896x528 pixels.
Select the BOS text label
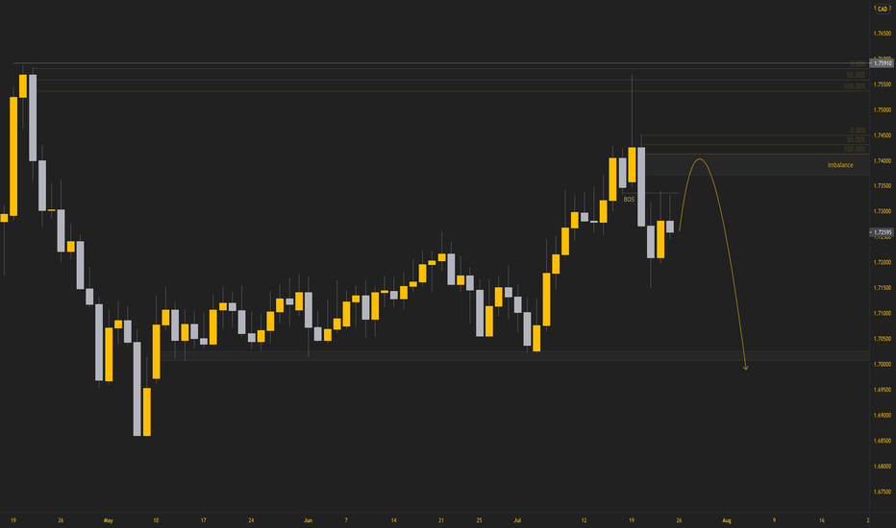point(629,200)
